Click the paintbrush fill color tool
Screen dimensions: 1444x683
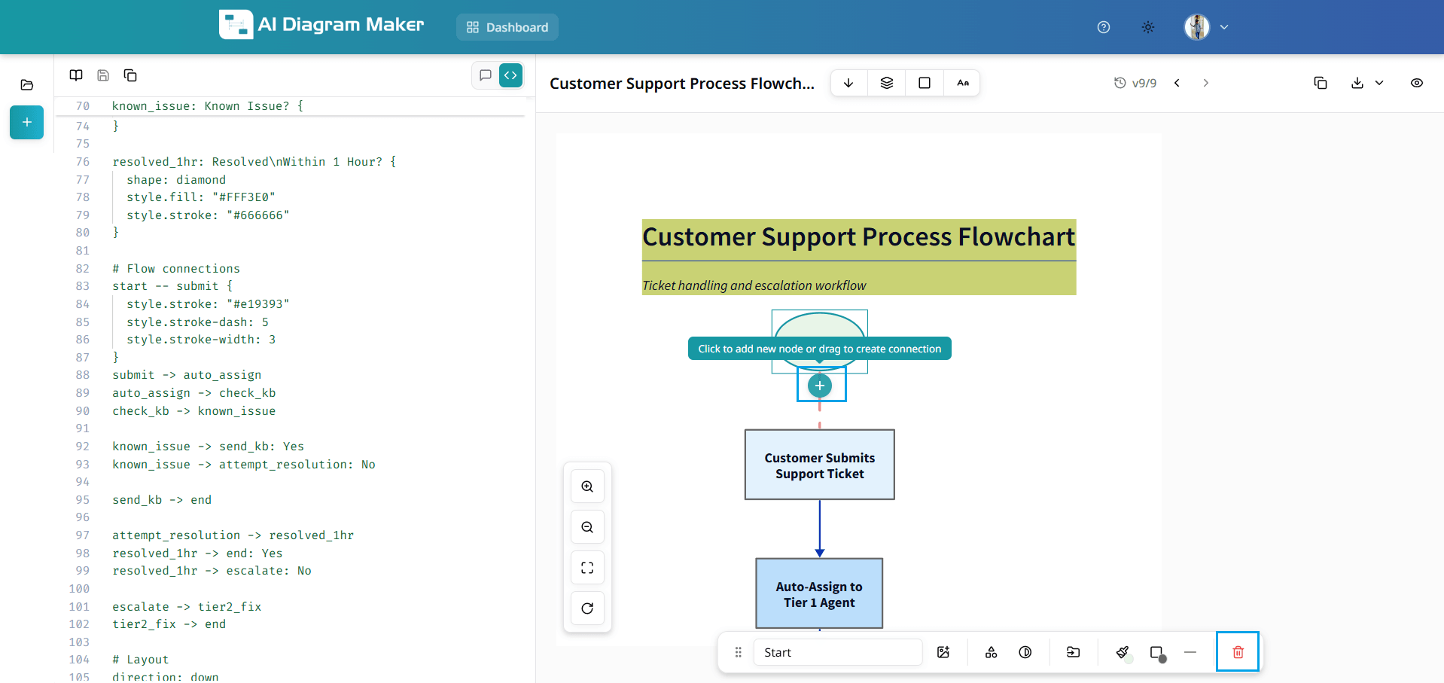point(1123,652)
